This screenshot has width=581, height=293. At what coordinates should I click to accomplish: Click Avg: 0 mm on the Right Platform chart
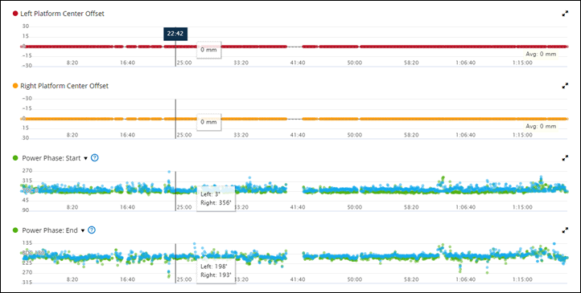click(541, 126)
